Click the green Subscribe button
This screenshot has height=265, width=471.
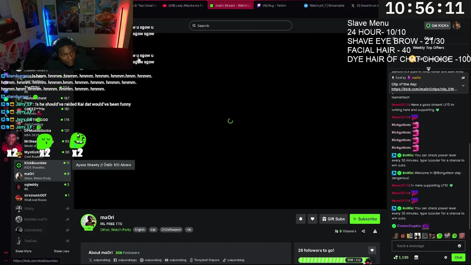tap(365, 219)
